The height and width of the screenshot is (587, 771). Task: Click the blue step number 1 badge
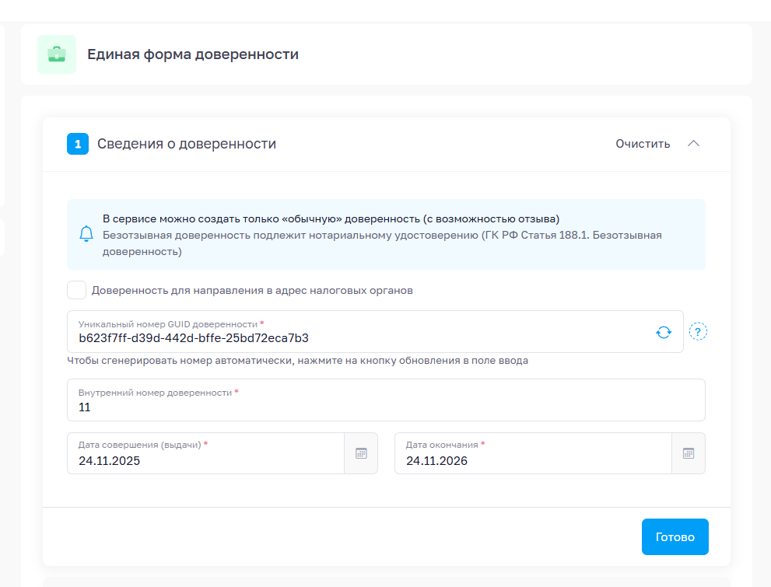[78, 144]
